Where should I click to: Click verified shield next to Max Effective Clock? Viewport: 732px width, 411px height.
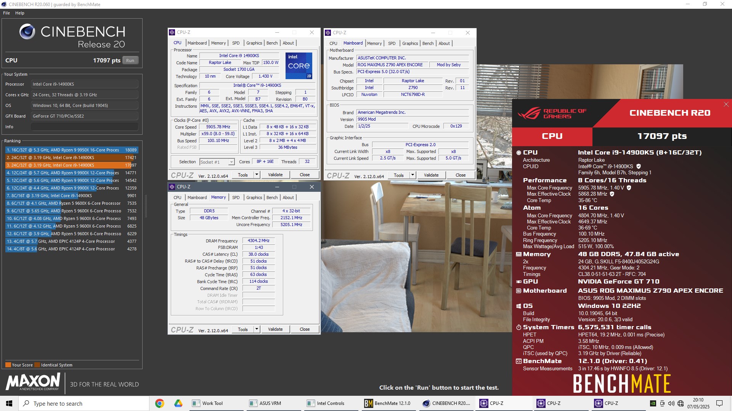pyautogui.click(x=612, y=194)
